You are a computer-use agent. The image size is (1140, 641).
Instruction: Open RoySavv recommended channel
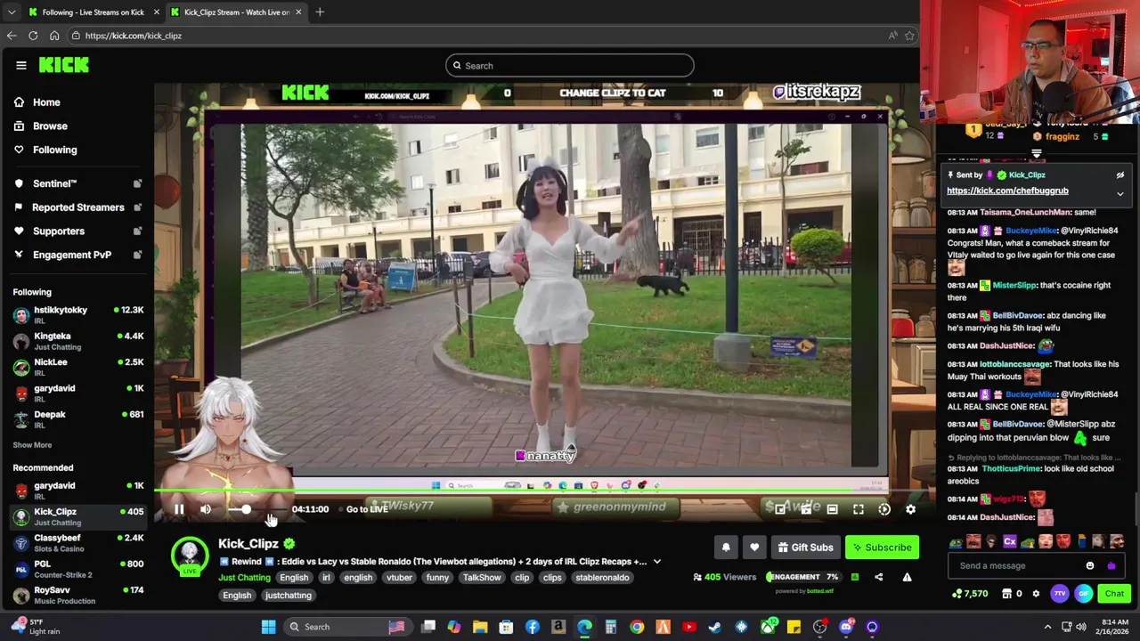(77, 595)
